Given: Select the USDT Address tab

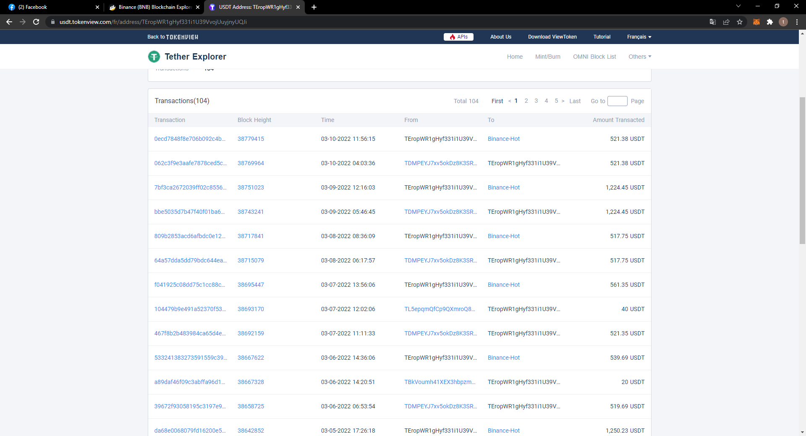Looking at the screenshot, I should [x=254, y=7].
